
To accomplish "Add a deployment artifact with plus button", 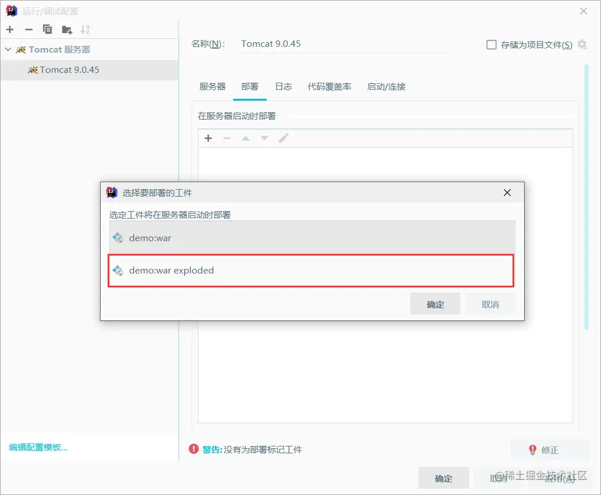I will (x=208, y=138).
